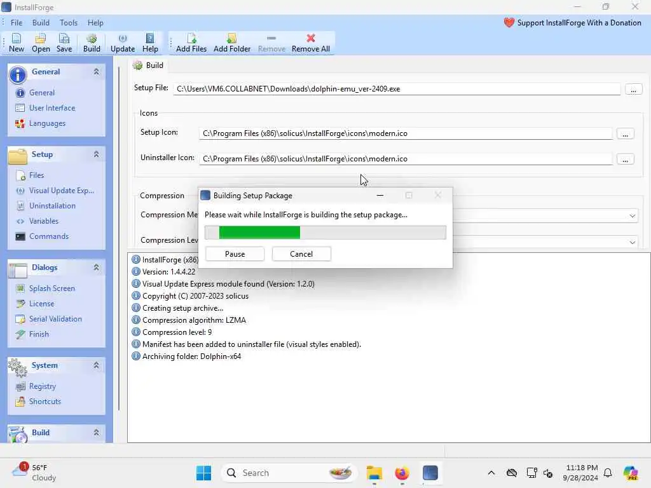Click Support InstallForge With a Donation

tap(573, 23)
